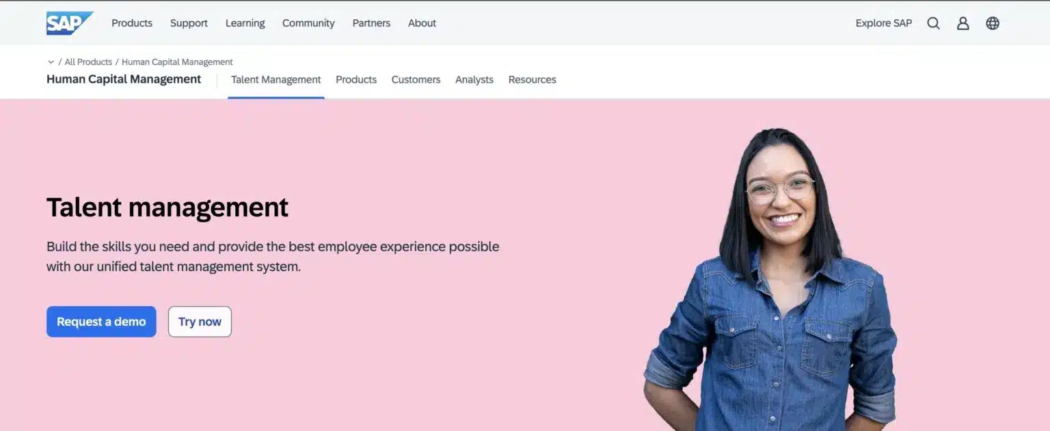This screenshot has height=431, width=1050.
Task: Open the Learning main menu
Action: coord(245,23)
